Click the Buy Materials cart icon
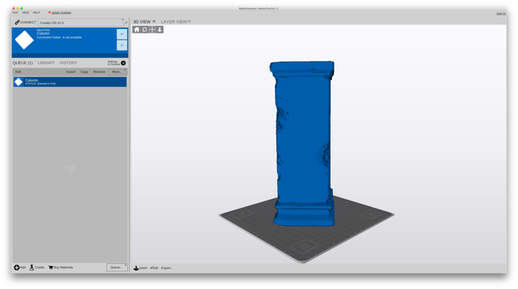This screenshot has height=289, width=518. [x=51, y=267]
